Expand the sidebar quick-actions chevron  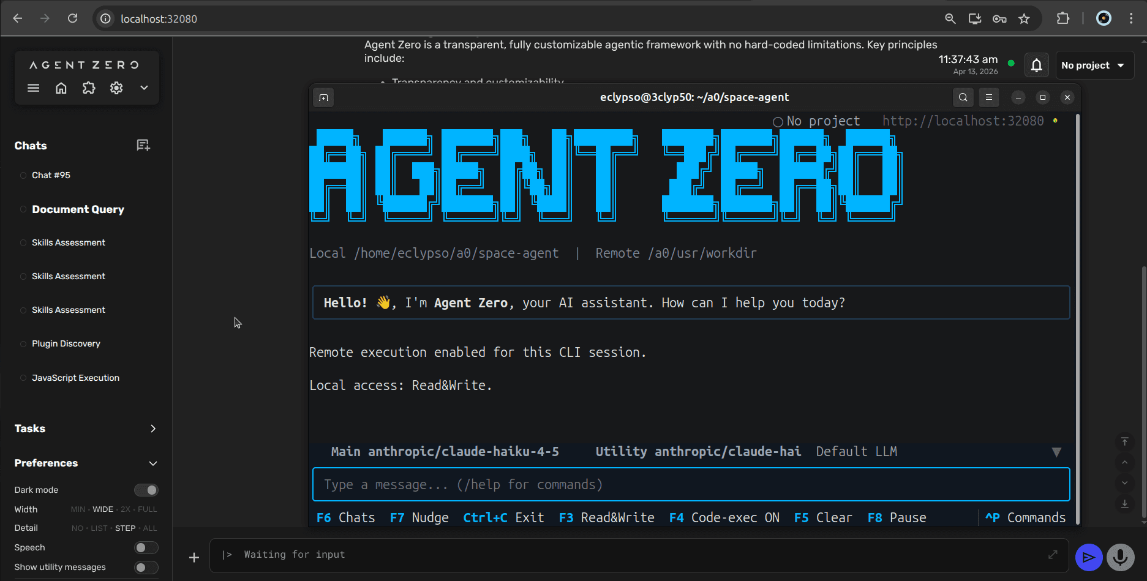[x=144, y=88]
